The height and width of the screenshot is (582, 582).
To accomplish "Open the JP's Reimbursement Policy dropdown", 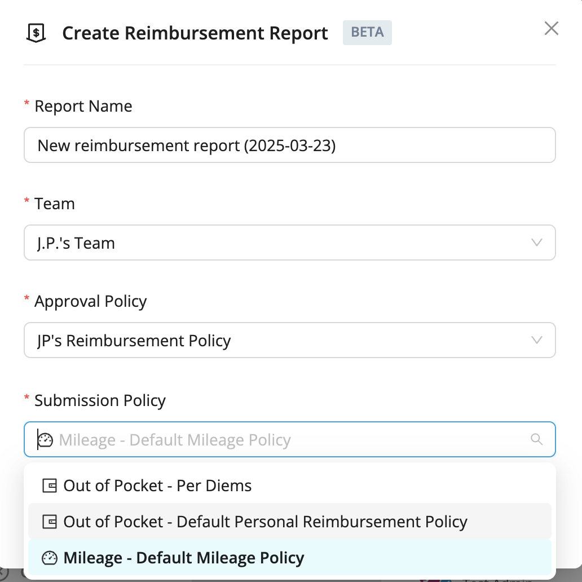I will [x=289, y=340].
